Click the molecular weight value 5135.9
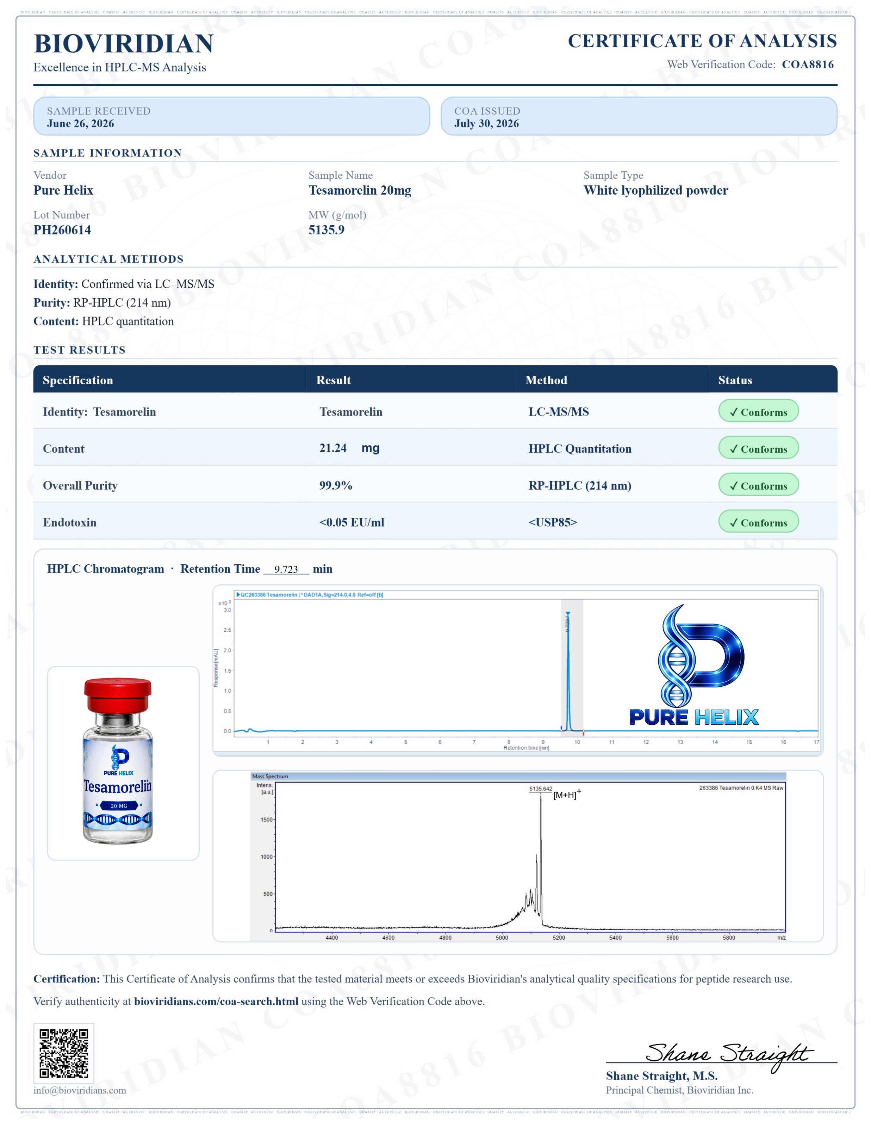Image resolution: width=871 pixels, height=1128 pixels. click(x=326, y=230)
